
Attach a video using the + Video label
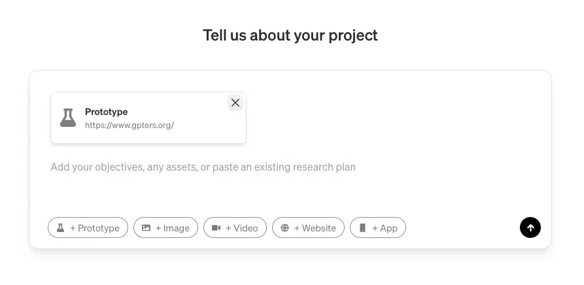(242, 228)
